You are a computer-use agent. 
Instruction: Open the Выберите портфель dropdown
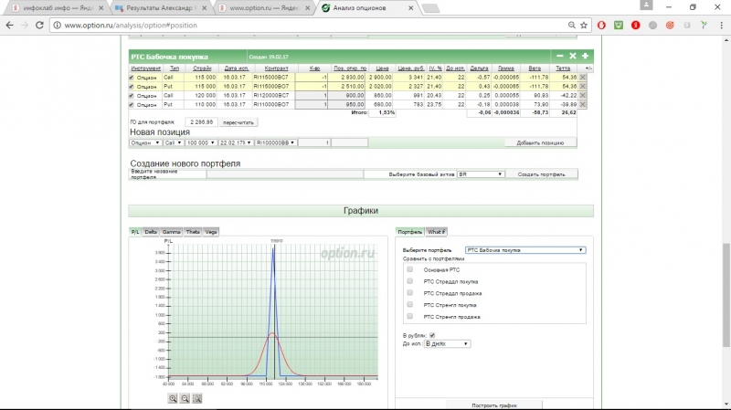(x=524, y=249)
